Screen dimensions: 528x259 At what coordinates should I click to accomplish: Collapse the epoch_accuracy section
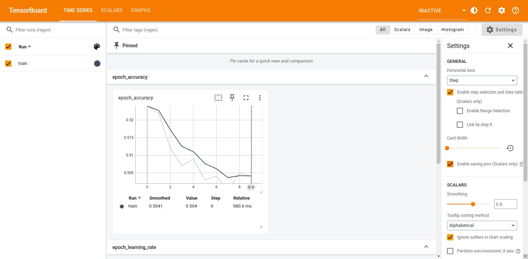click(x=426, y=77)
